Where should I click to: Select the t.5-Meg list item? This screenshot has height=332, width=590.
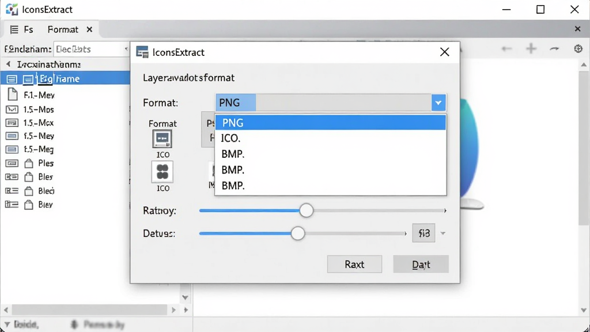(x=39, y=149)
